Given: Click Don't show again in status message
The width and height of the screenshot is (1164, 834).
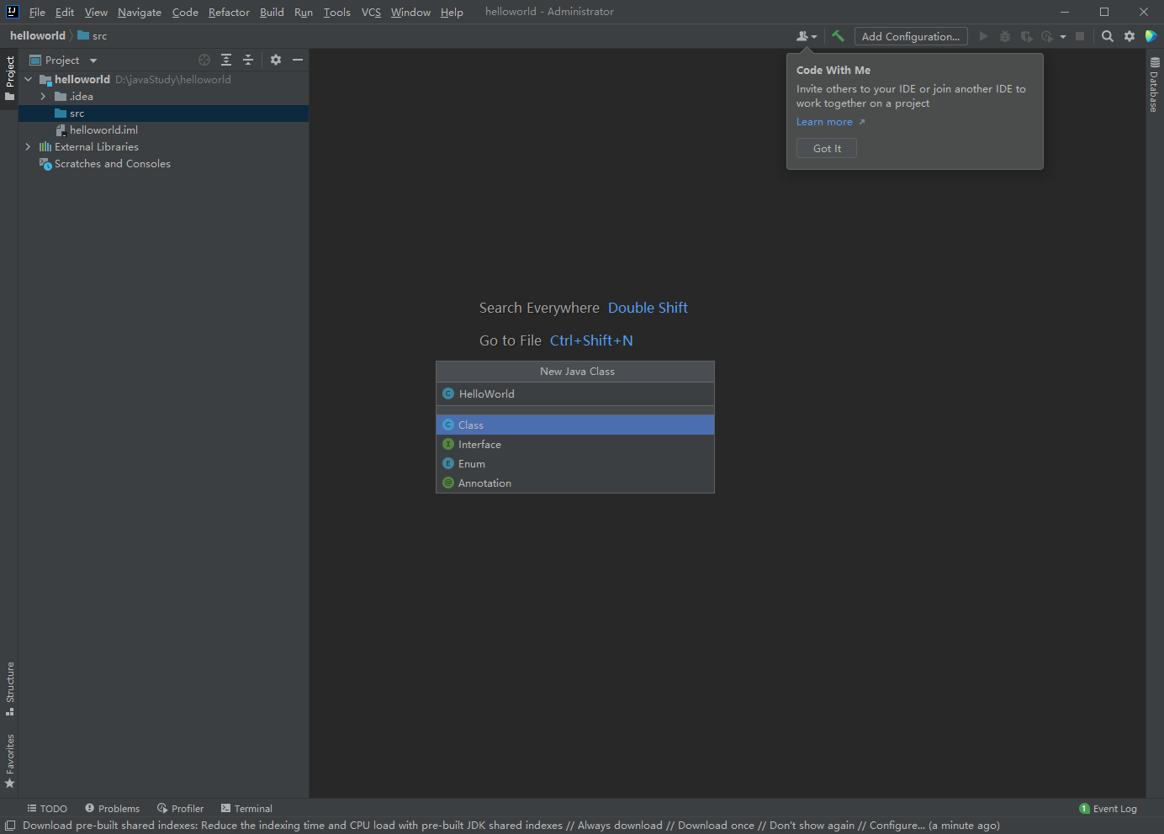Looking at the screenshot, I should (x=812, y=826).
